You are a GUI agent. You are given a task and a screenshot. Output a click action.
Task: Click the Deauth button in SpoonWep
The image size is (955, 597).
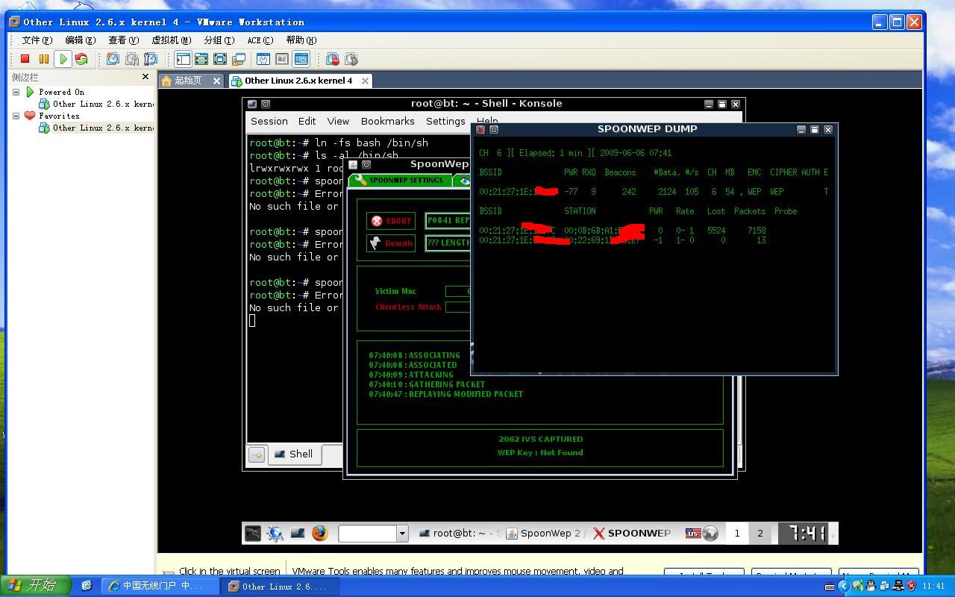pos(392,243)
